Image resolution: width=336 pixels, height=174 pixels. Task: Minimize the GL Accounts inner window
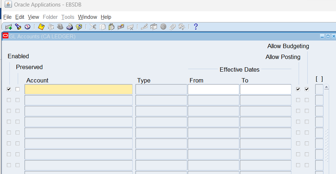pos(322,36)
